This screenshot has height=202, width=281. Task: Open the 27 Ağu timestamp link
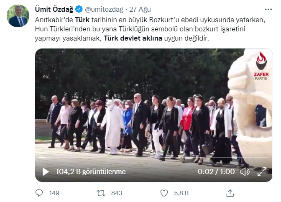[140, 9]
